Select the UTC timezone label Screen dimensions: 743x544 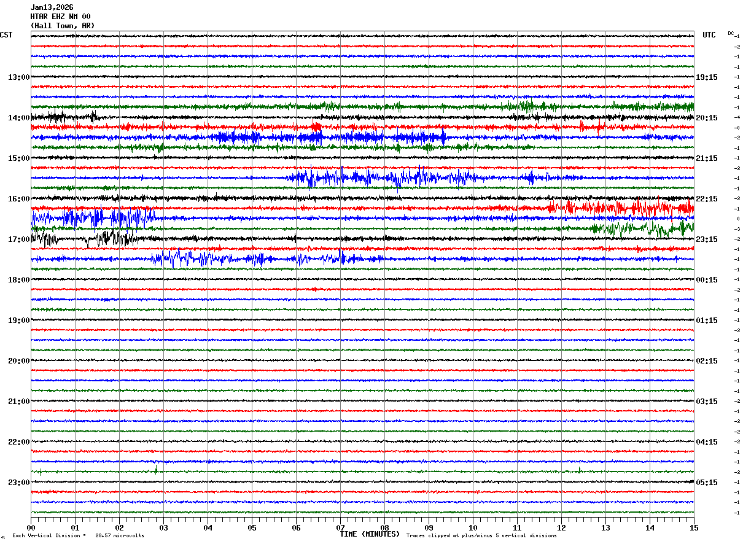[x=709, y=35]
